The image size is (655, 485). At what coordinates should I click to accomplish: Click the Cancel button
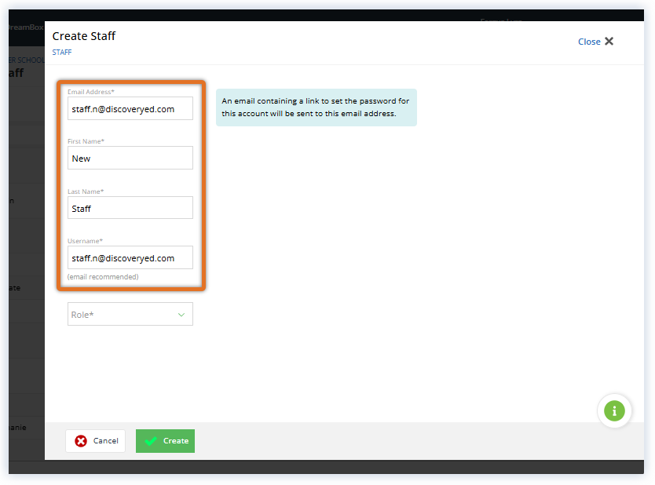96,441
